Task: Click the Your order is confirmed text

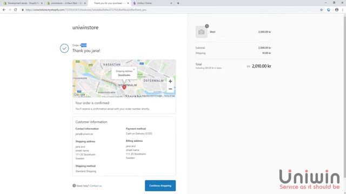Action: [92, 103]
